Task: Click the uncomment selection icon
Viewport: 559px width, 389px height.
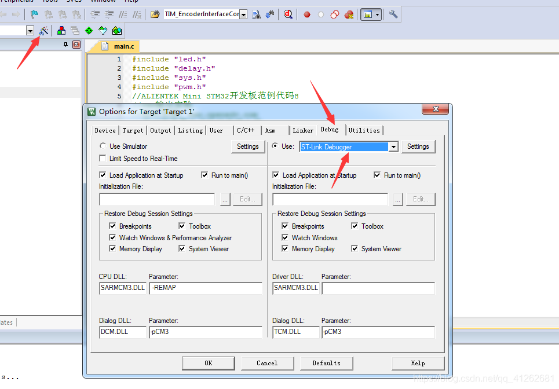Action: coord(137,14)
